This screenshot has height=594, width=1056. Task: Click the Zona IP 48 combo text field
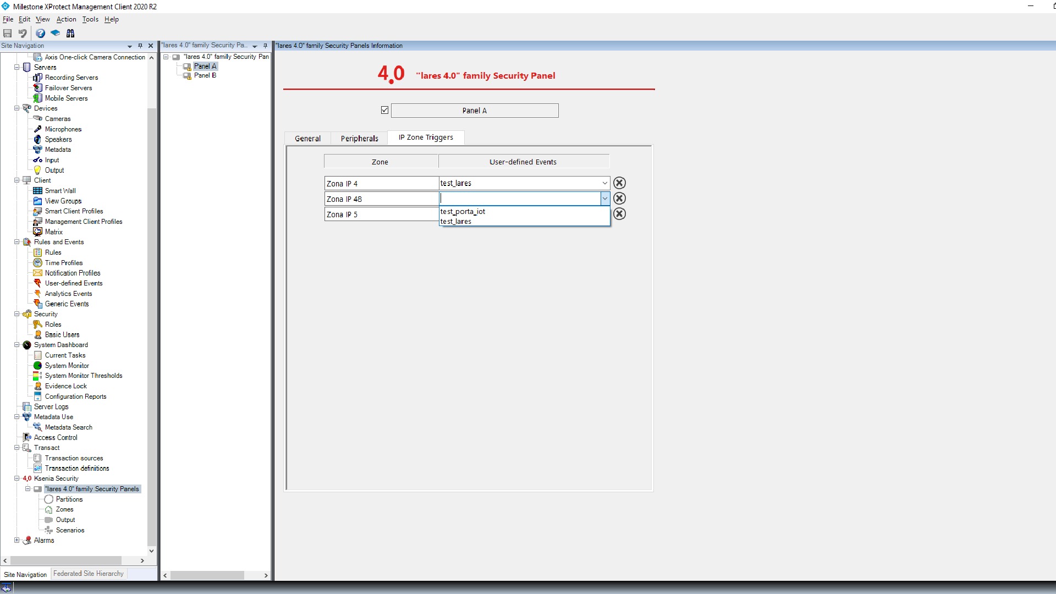[520, 199]
